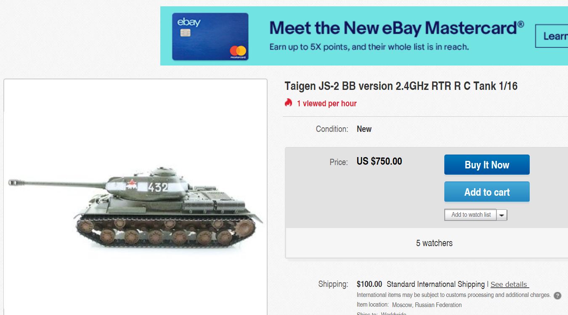The width and height of the screenshot is (568, 315).
Task: Click the $100.00 shipping cost
Action: pos(369,284)
